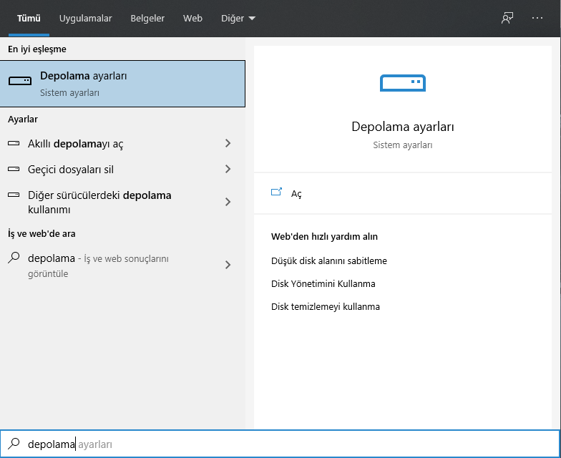This screenshot has width=561, height=458.
Task: Click the drive icon beside Depolama ayarları result
Action: coord(20,82)
